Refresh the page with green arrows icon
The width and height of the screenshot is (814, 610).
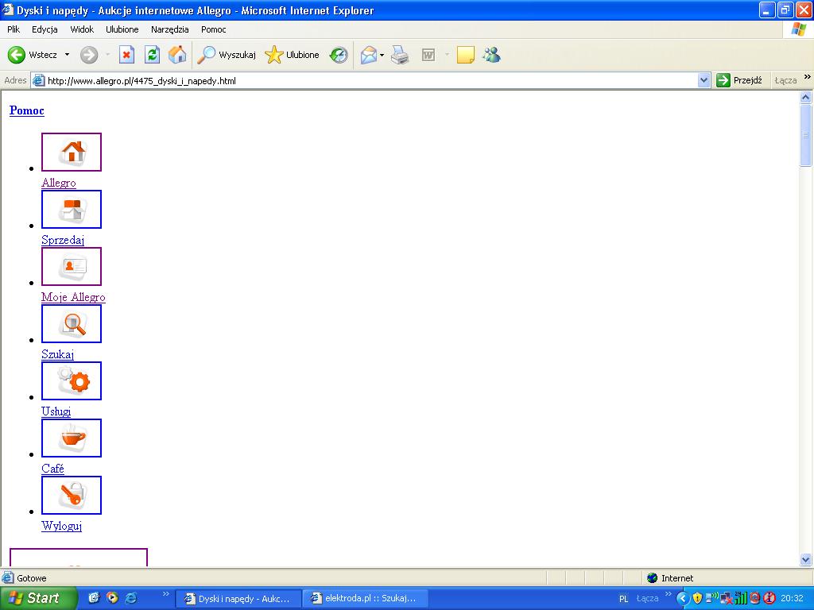click(152, 55)
